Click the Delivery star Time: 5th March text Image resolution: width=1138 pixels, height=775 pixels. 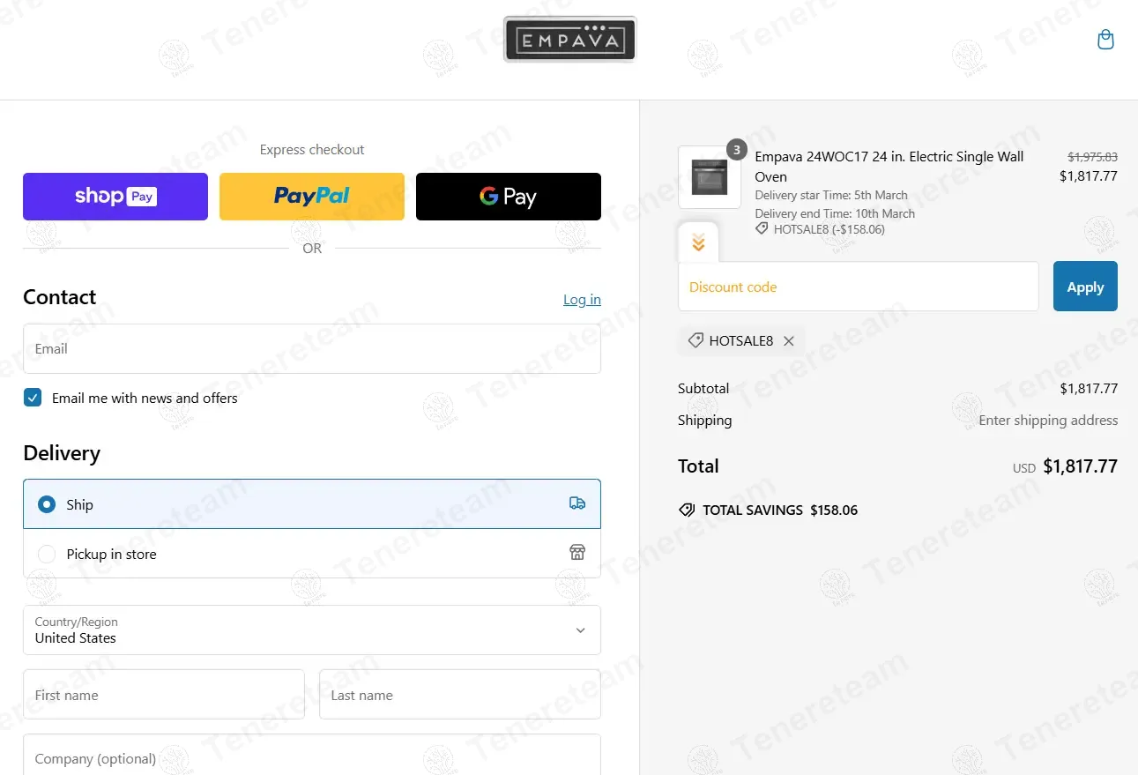(x=831, y=195)
